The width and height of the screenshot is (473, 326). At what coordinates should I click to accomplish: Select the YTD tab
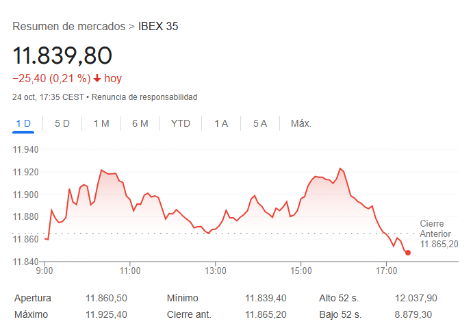181,123
